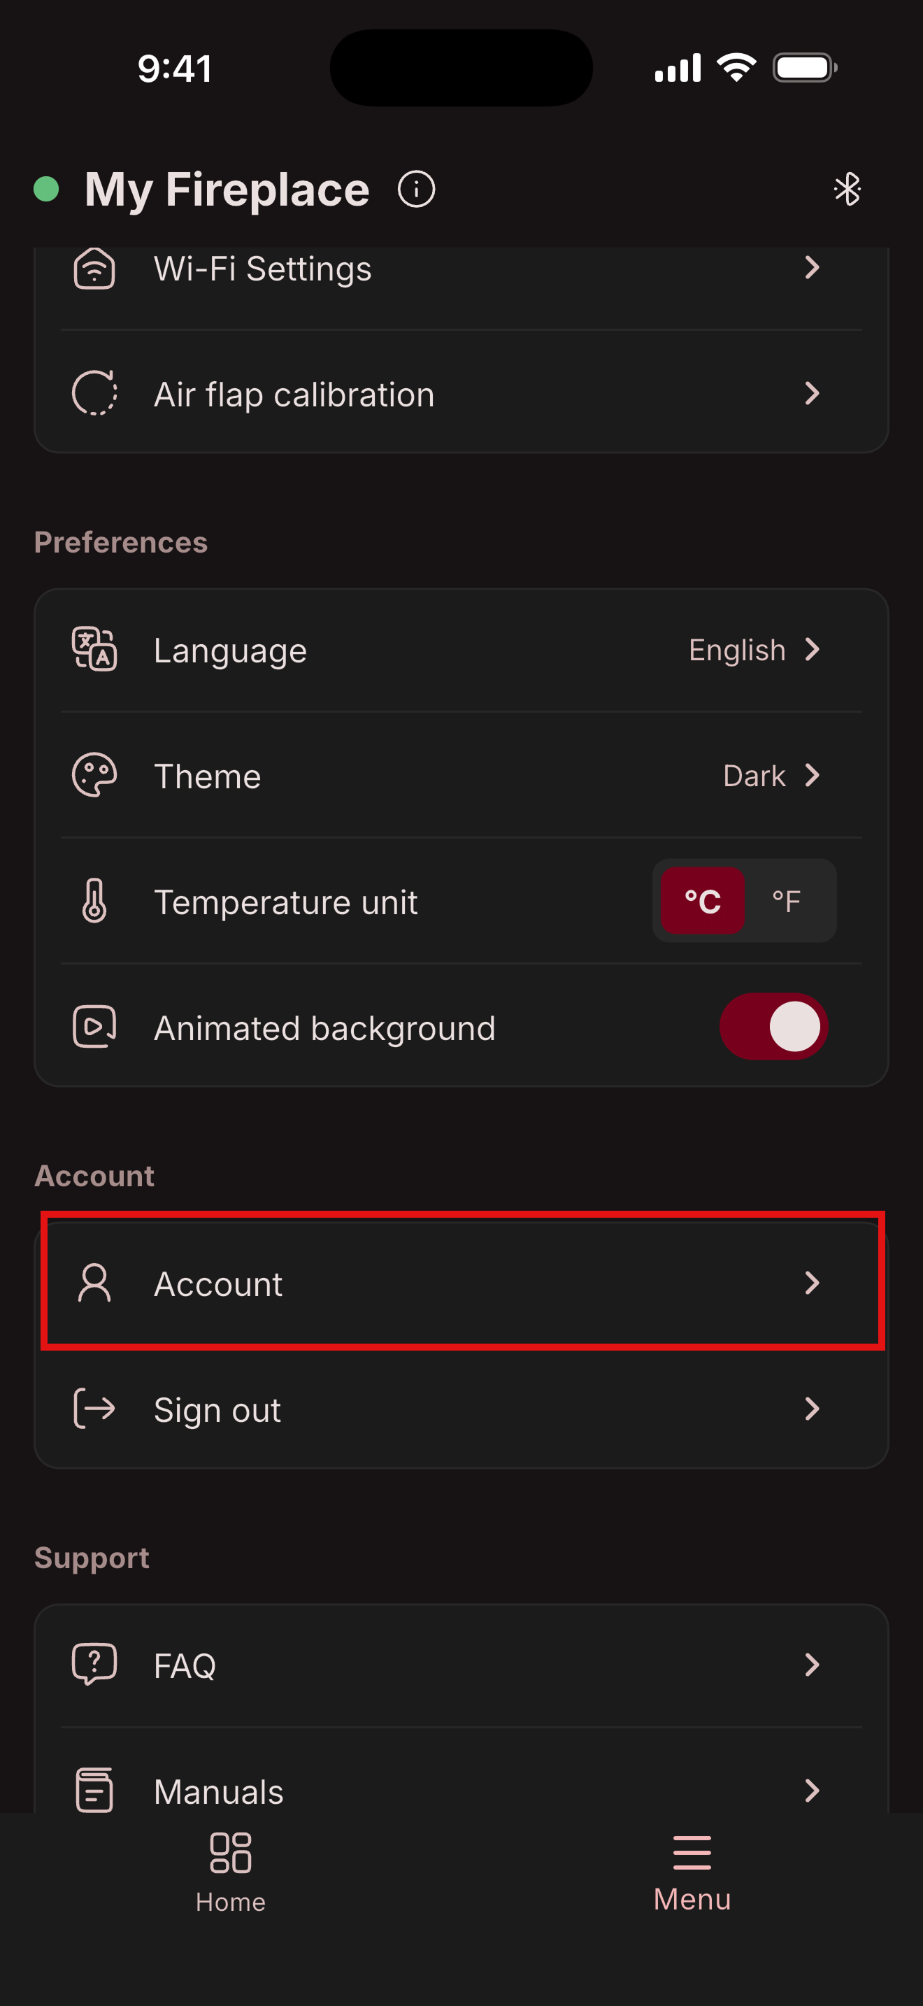Tap the thermometer icon for Temperature unit

94,901
